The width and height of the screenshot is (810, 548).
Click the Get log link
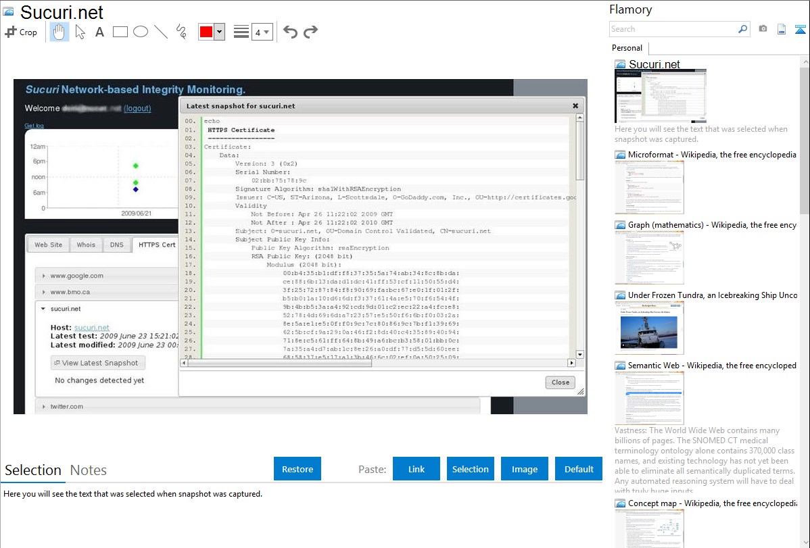pyautogui.click(x=34, y=126)
